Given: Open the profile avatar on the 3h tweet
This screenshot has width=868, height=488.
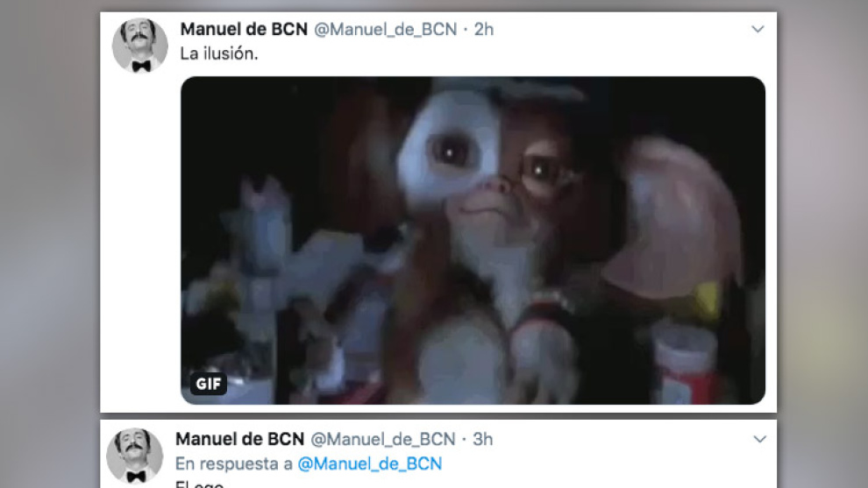Looking at the screenshot, I should tap(134, 456).
